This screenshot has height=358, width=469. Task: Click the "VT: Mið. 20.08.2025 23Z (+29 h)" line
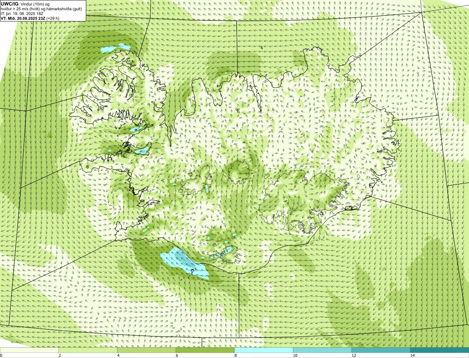pyautogui.click(x=30, y=18)
